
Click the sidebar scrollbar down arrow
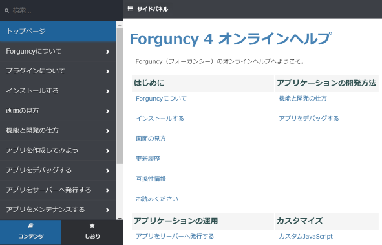click(x=120, y=219)
